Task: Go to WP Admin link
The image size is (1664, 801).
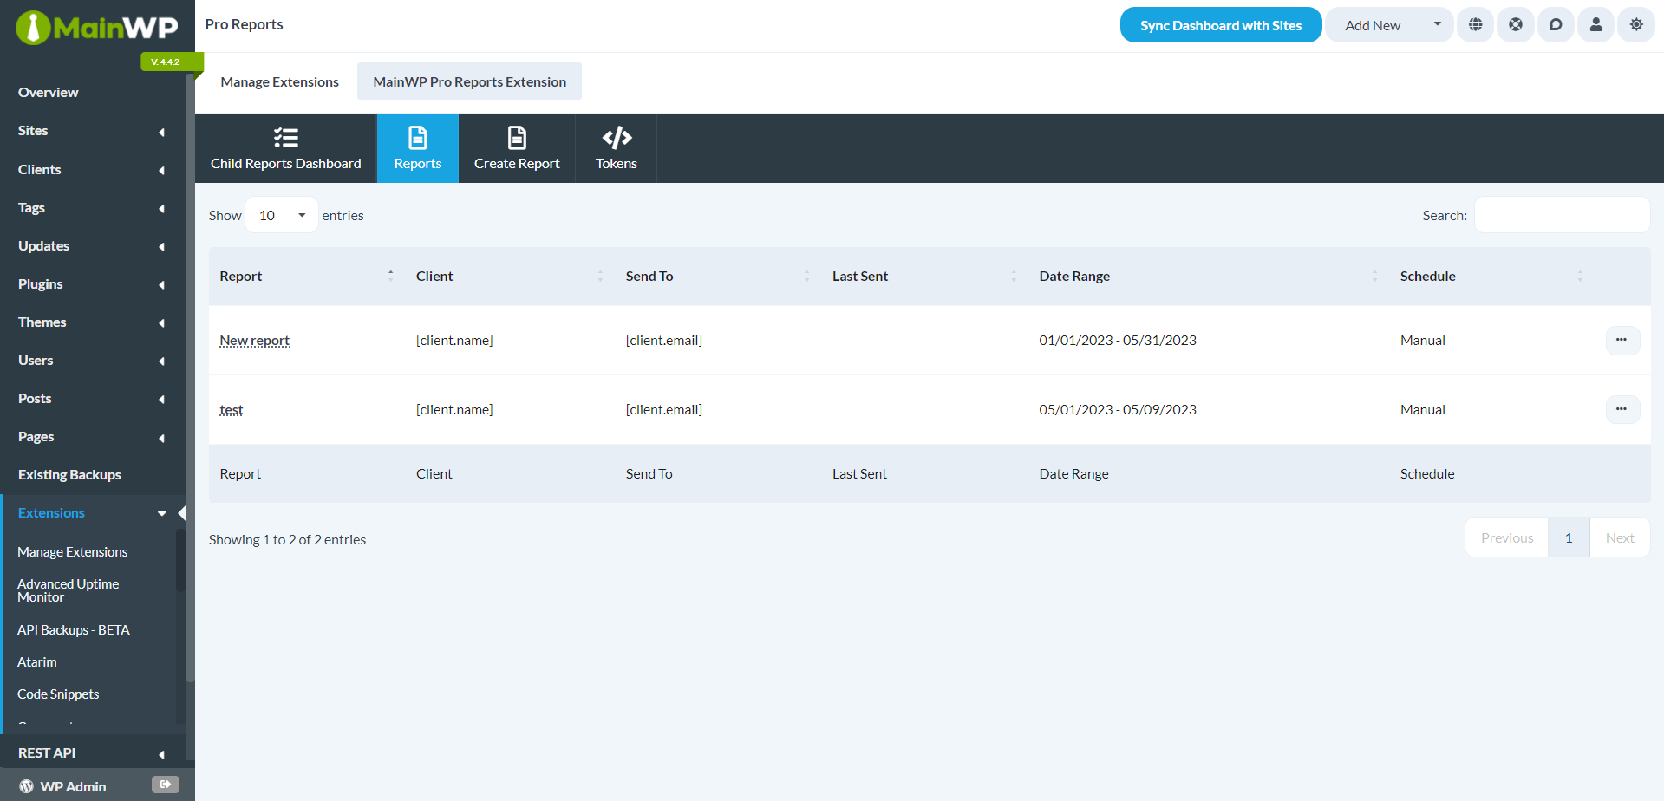Action: (x=73, y=786)
